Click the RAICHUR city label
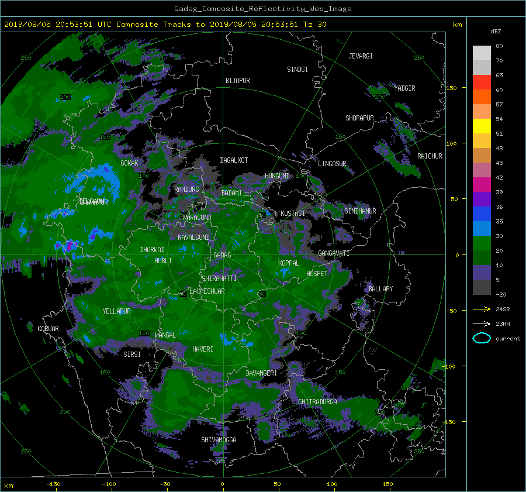526x492 pixels. tap(430, 156)
